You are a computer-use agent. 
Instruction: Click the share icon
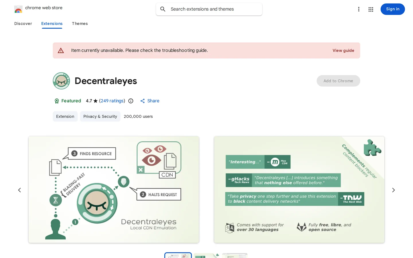pyautogui.click(x=143, y=101)
